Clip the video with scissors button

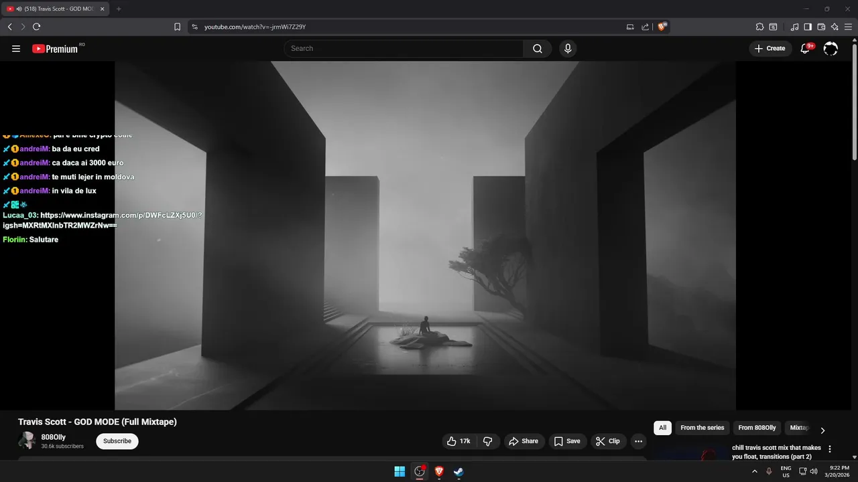point(608,441)
